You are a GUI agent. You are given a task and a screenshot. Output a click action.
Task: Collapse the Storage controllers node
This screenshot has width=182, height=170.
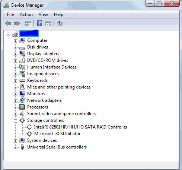click(15, 121)
